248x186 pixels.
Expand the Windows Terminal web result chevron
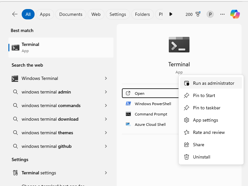[106, 78]
